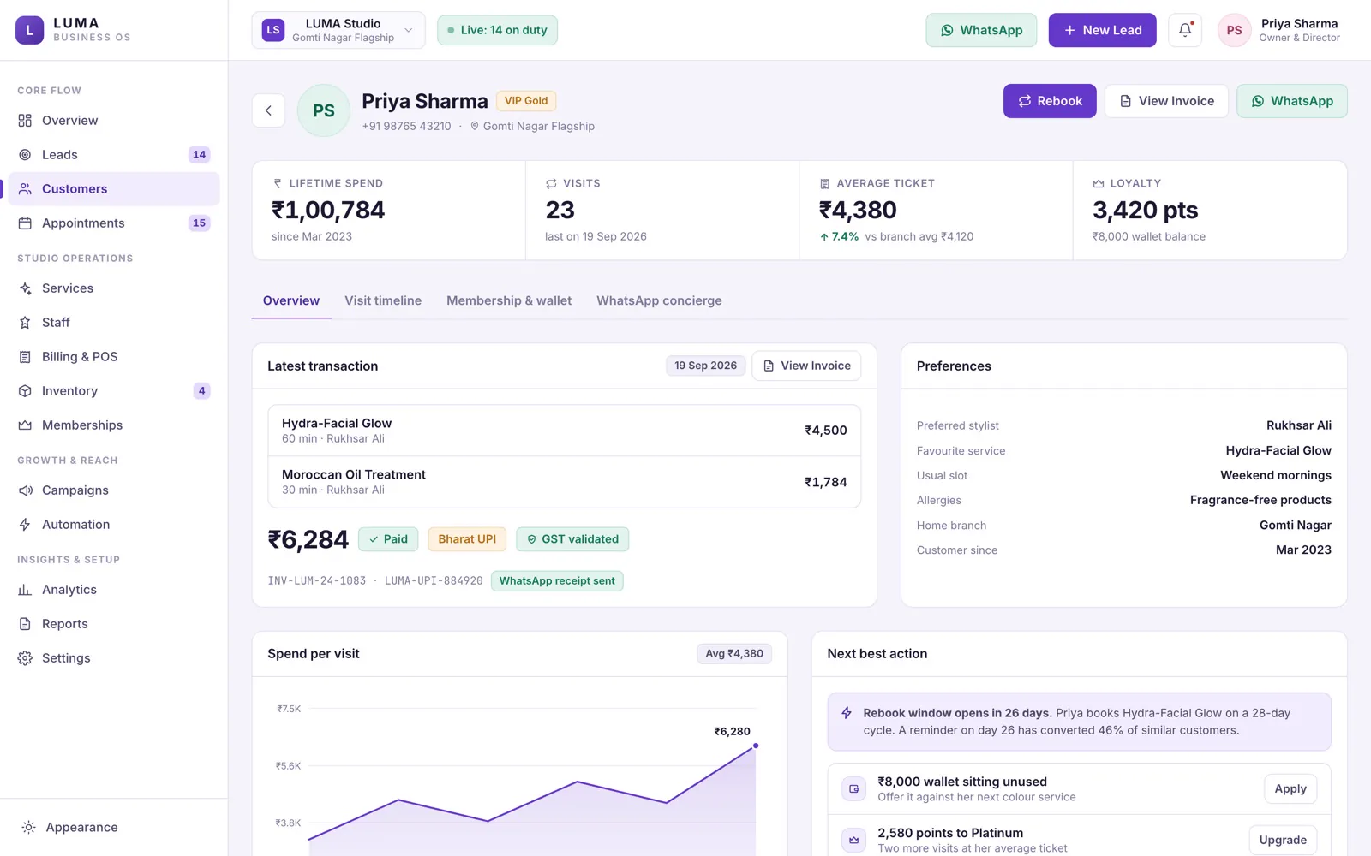The height and width of the screenshot is (856, 1371).
Task: Click the Hydra-Facial Glow transaction row
Action: 565,431
